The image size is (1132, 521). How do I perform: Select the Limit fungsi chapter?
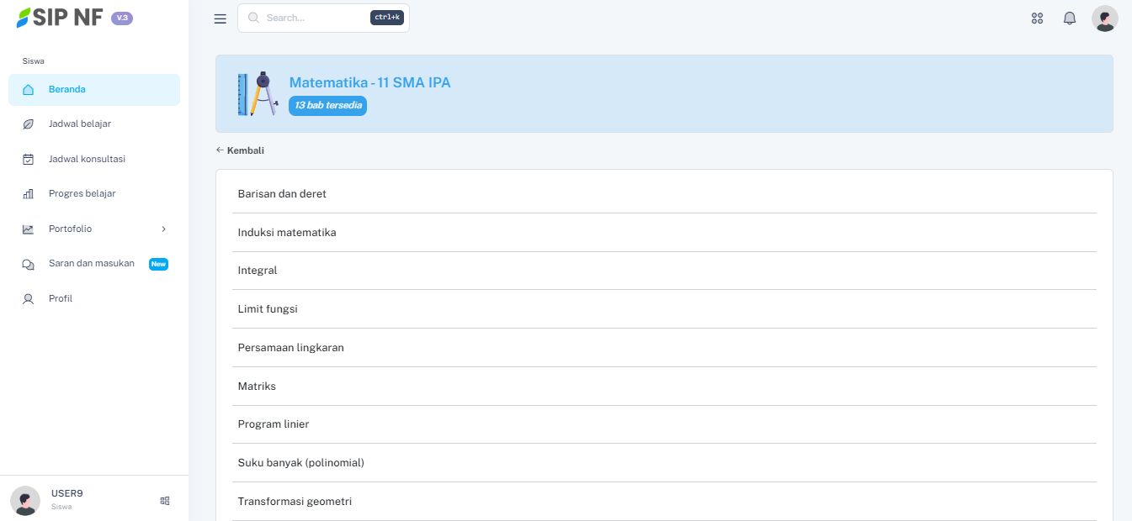click(268, 309)
